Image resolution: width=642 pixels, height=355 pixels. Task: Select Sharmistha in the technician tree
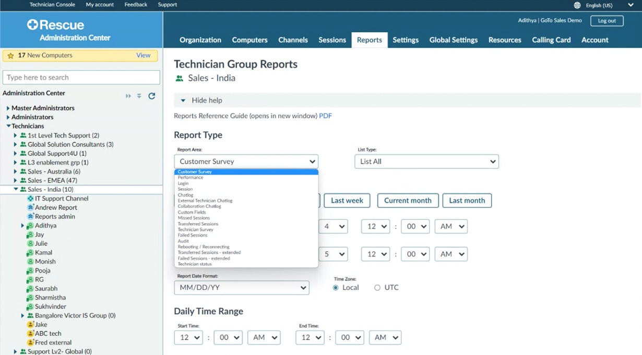coord(51,298)
